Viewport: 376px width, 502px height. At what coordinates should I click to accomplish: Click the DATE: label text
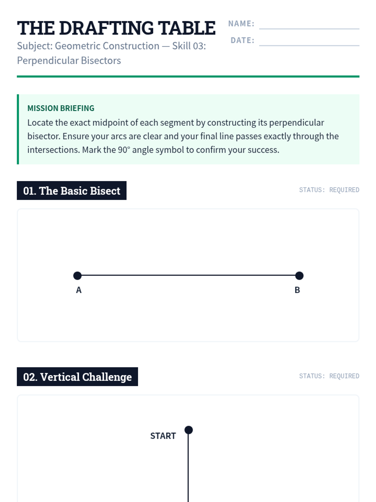(243, 40)
